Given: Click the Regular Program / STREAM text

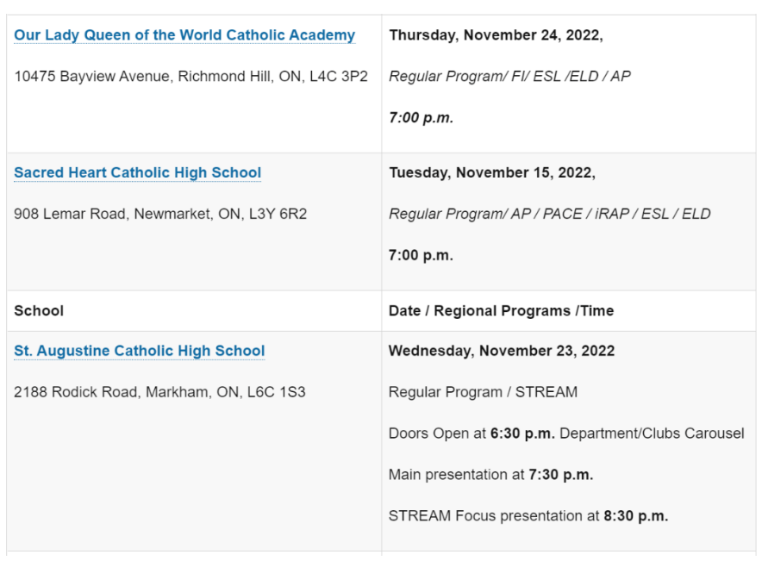Looking at the screenshot, I should coord(483,392).
